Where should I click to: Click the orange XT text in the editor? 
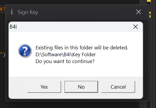(3, 9)
